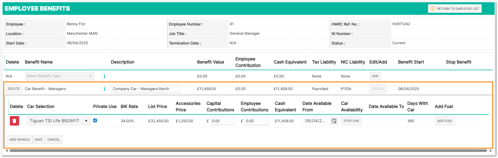Click the Company Car description text field
Screen dimensions: 498x158
coord(145,89)
